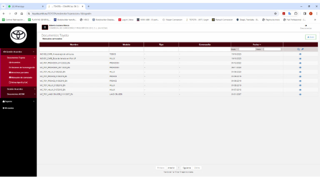Screen dimensions: 320x180
Task: Click the Toyota logo in sidebar
Action: pyautogui.click(x=18, y=34)
